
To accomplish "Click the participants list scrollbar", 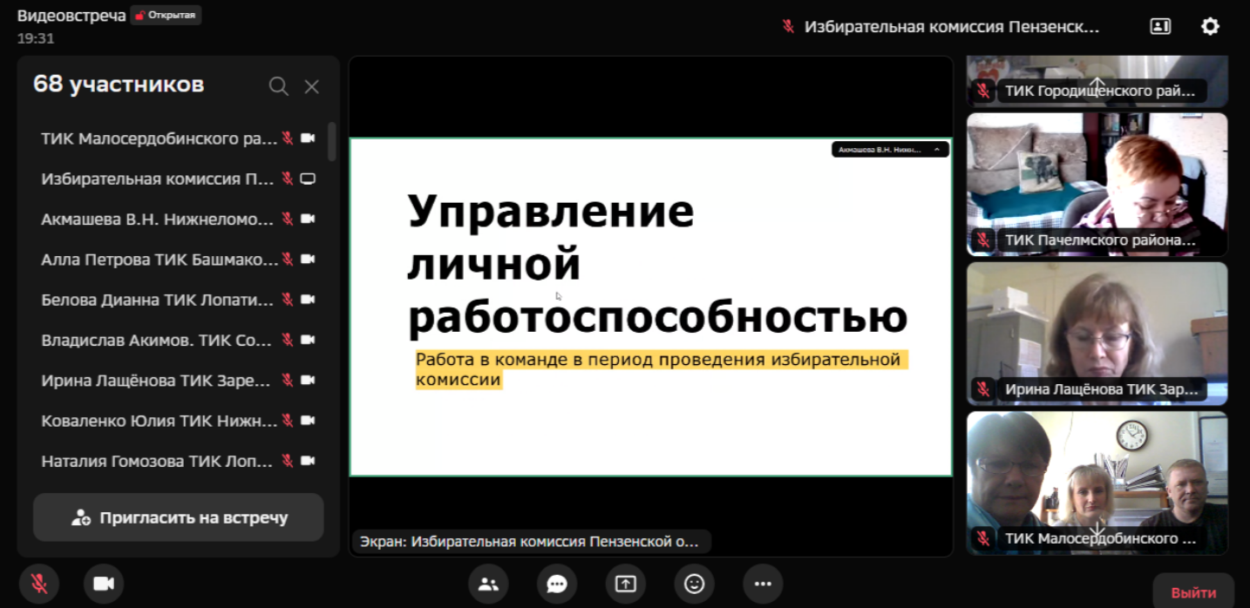I will click(332, 141).
